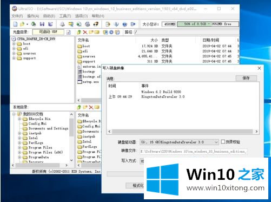Click the Open file toolbar icon
Viewport: 271px width, 202px height.
pyautogui.click(x=22, y=24)
